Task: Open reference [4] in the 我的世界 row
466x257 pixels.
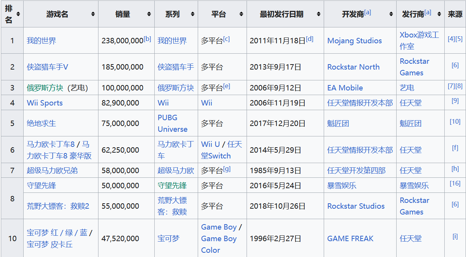Action: [451, 39]
